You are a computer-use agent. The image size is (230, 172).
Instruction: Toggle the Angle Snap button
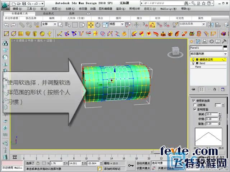(x=152, y=25)
